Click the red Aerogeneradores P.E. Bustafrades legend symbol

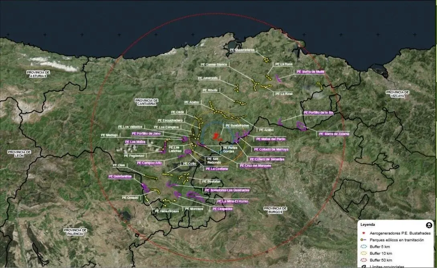point(364,233)
